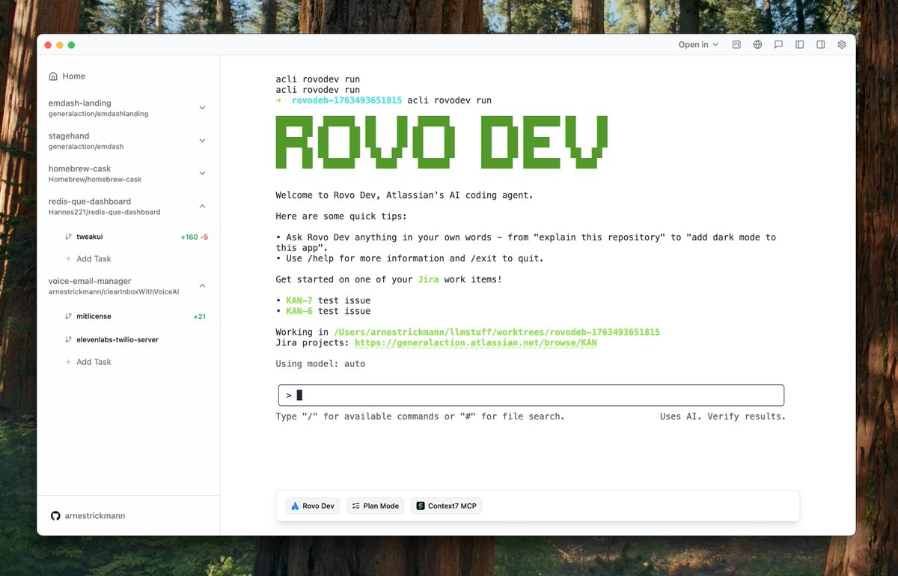Click the /help usage tip line

click(x=409, y=258)
